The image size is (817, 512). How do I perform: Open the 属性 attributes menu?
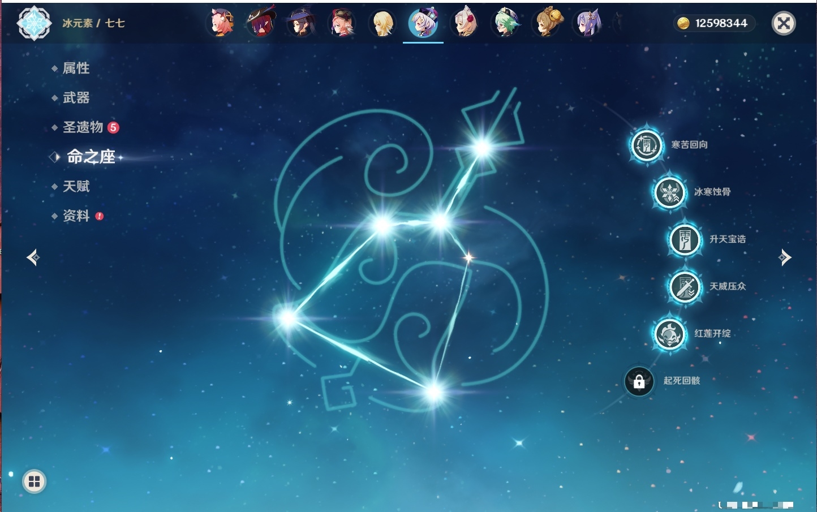pyautogui.click(x=76, y=68)
